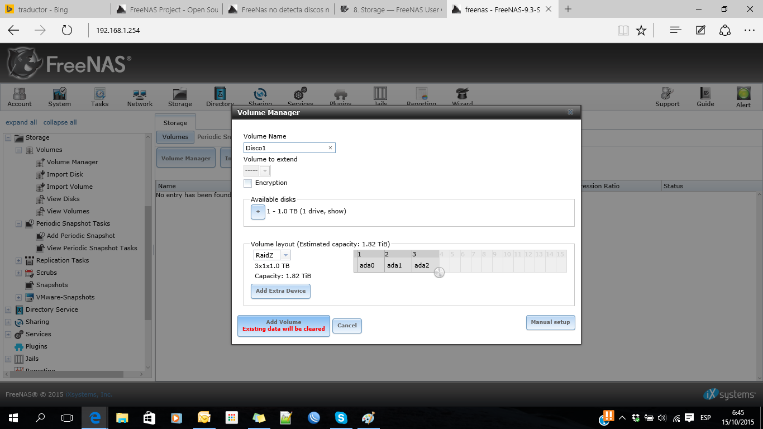This screenshot has height=429, width=763.
Task: Click the Add Volume button
Action: [x=284, y=326]
